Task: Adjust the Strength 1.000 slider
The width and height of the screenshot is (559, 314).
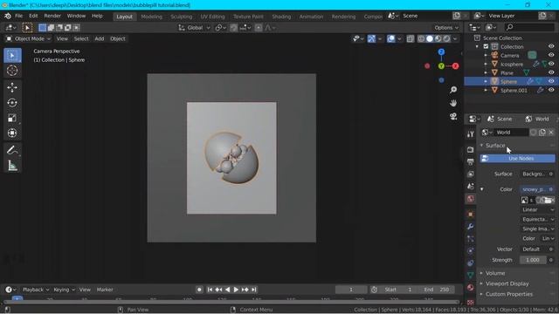Action: [533, 260]
